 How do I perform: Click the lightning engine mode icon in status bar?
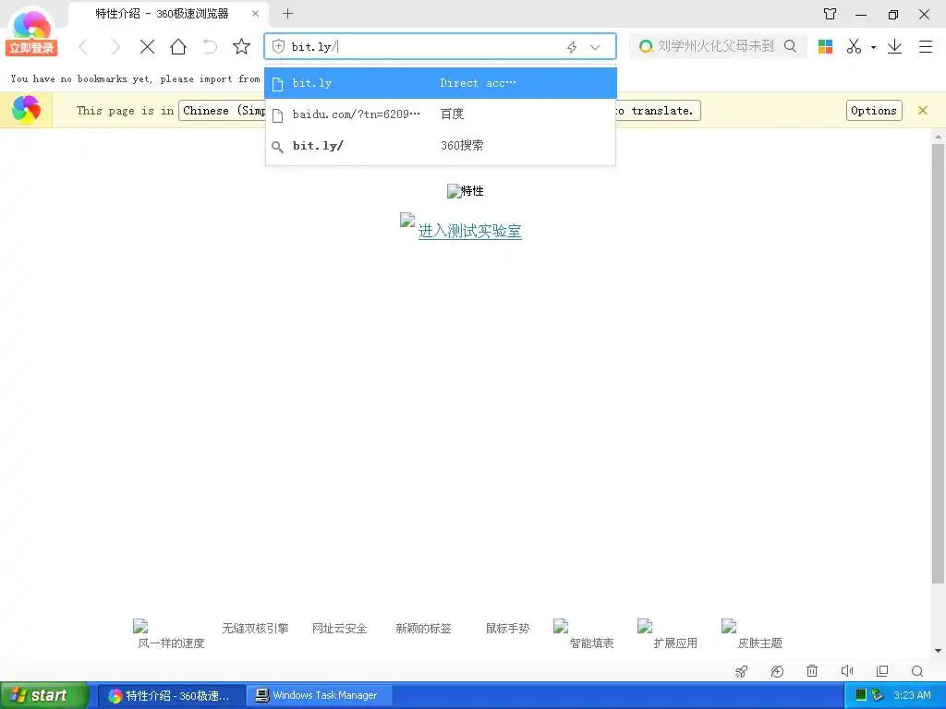[x=777, y=671]
